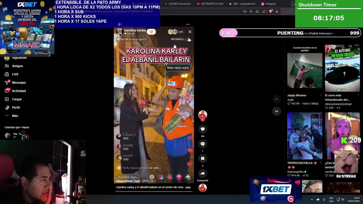Viewport: 363px width, 204px height.
Task: Expand the video caption with más
Action: coord(188,187)
